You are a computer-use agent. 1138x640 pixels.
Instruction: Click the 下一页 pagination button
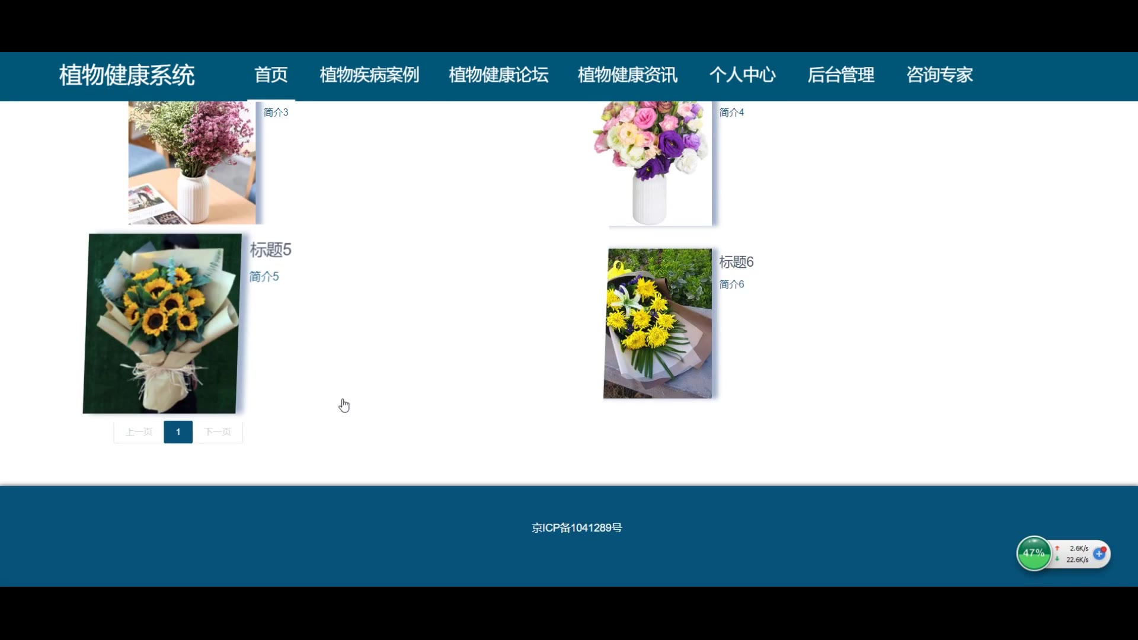(218, 432)
